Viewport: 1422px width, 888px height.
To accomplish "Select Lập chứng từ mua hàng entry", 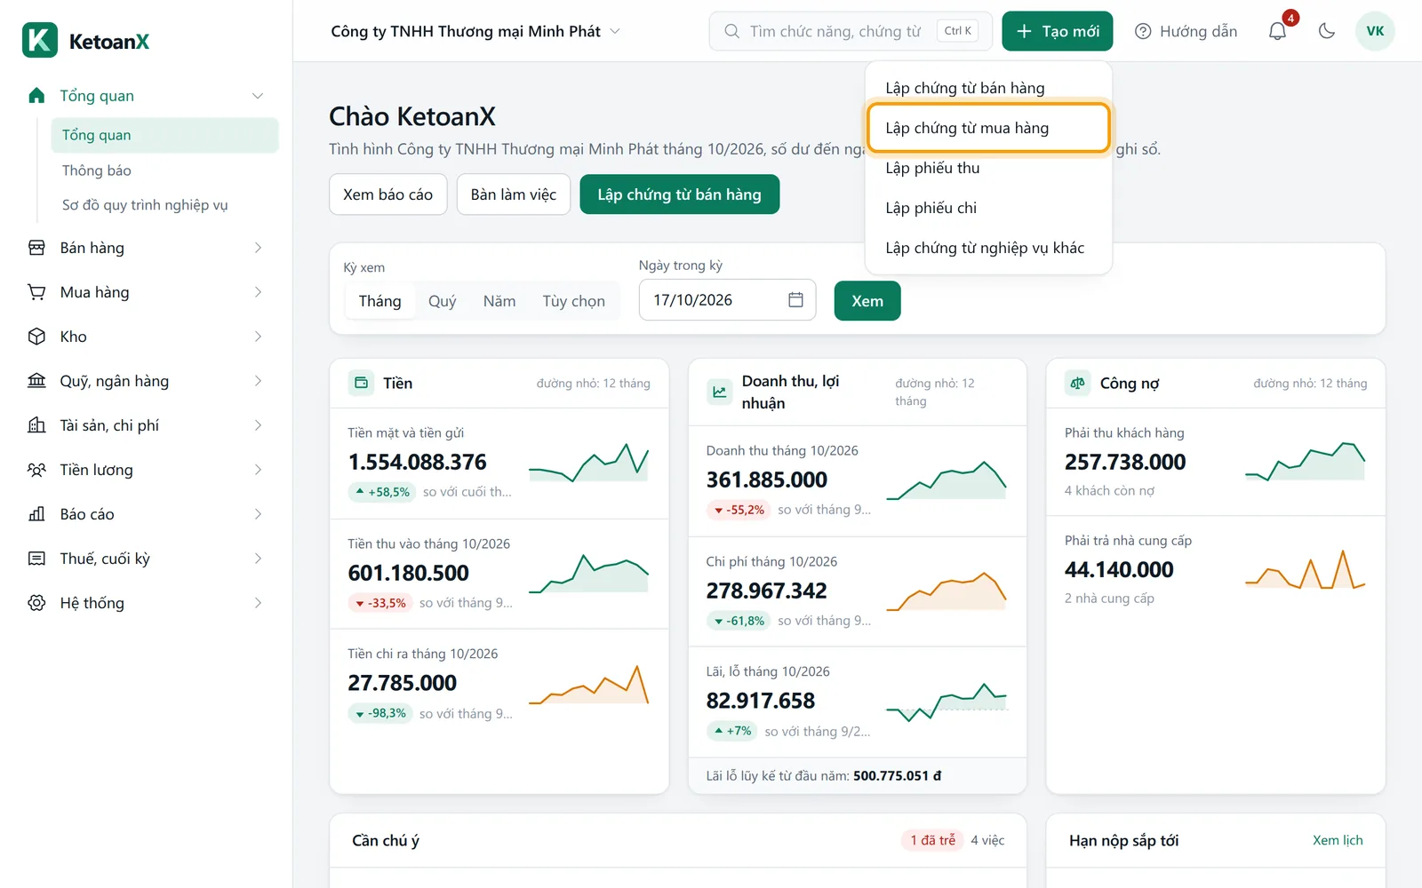I will (988, 128).
